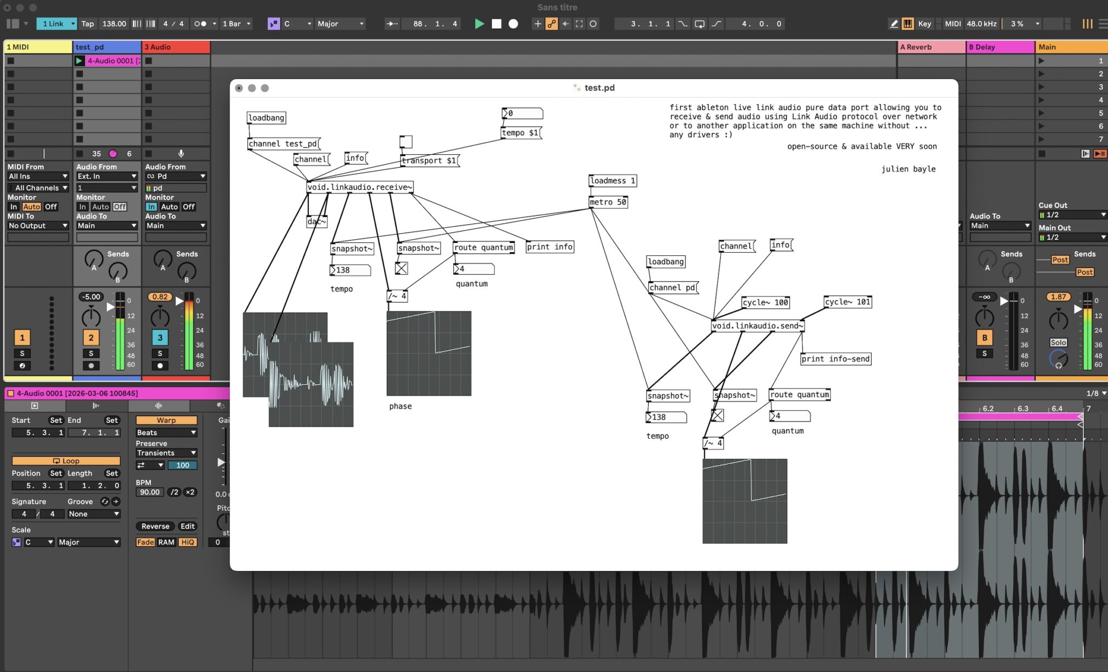The image size is (1108, 672).
Task: Click the void.linkaudio.receive~ object in Pd patch
Action: [360, 187]
